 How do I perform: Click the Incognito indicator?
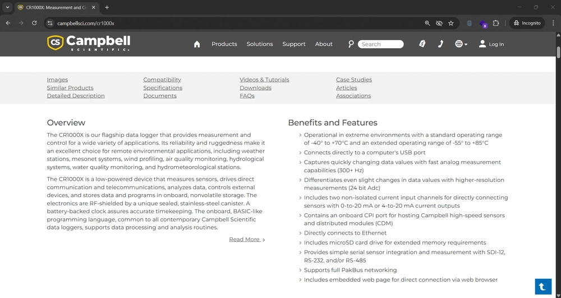coord(527,23)
